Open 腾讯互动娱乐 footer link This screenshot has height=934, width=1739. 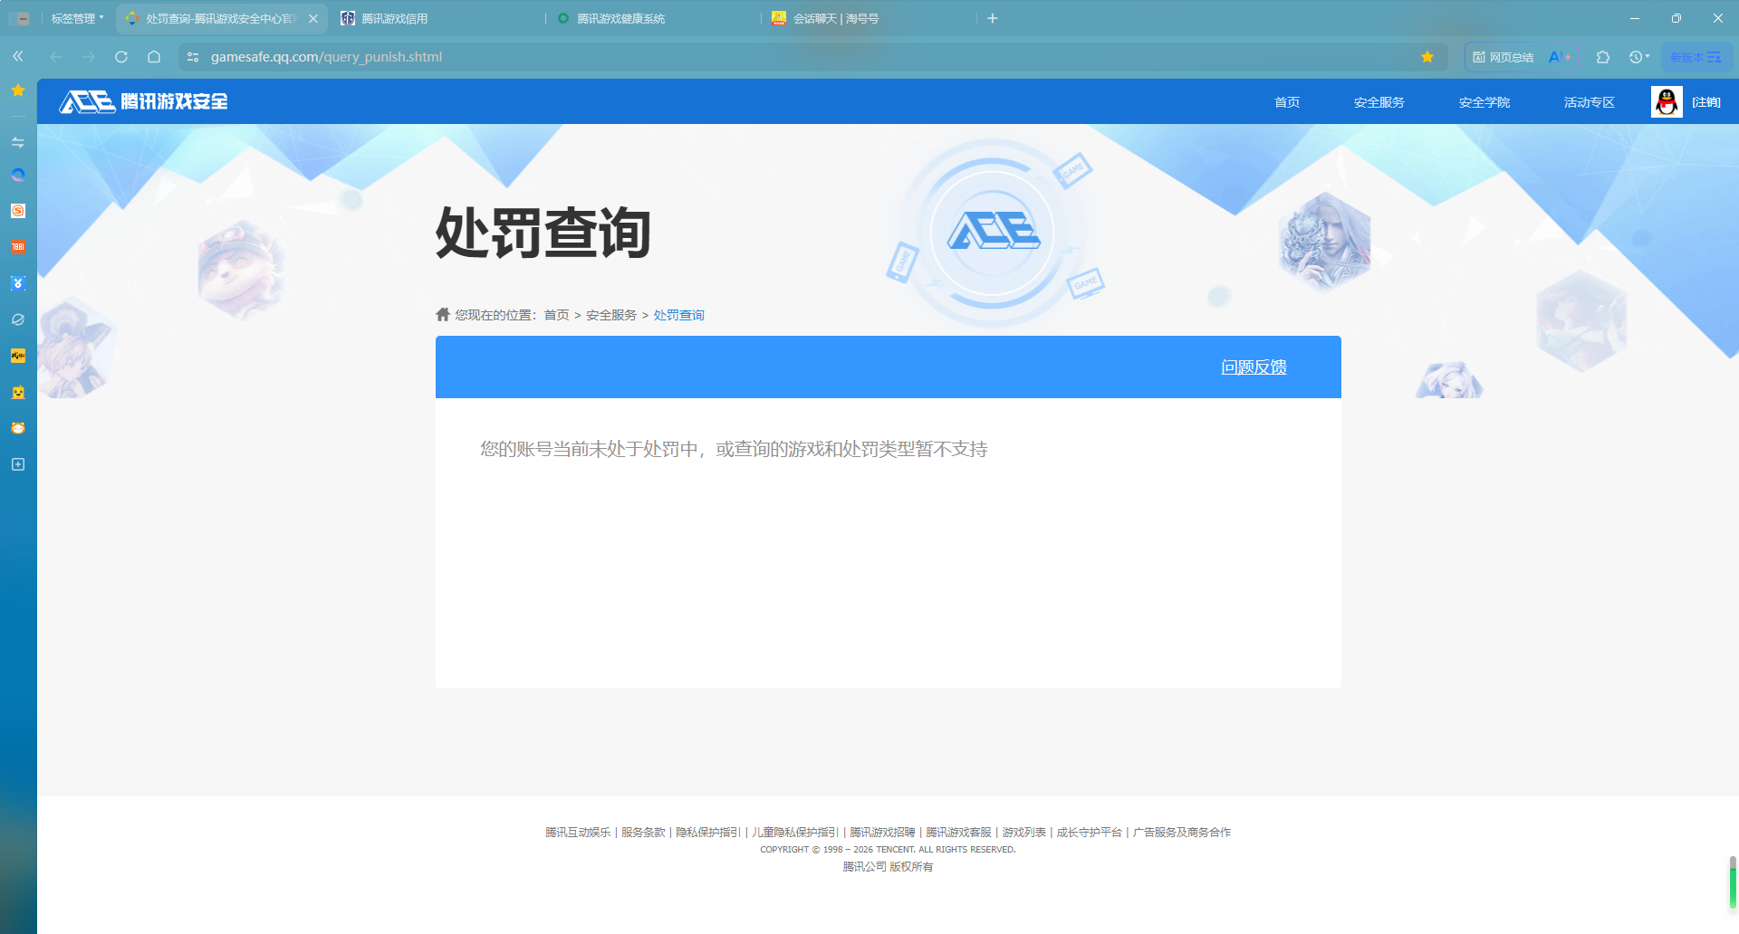(578, 832)
